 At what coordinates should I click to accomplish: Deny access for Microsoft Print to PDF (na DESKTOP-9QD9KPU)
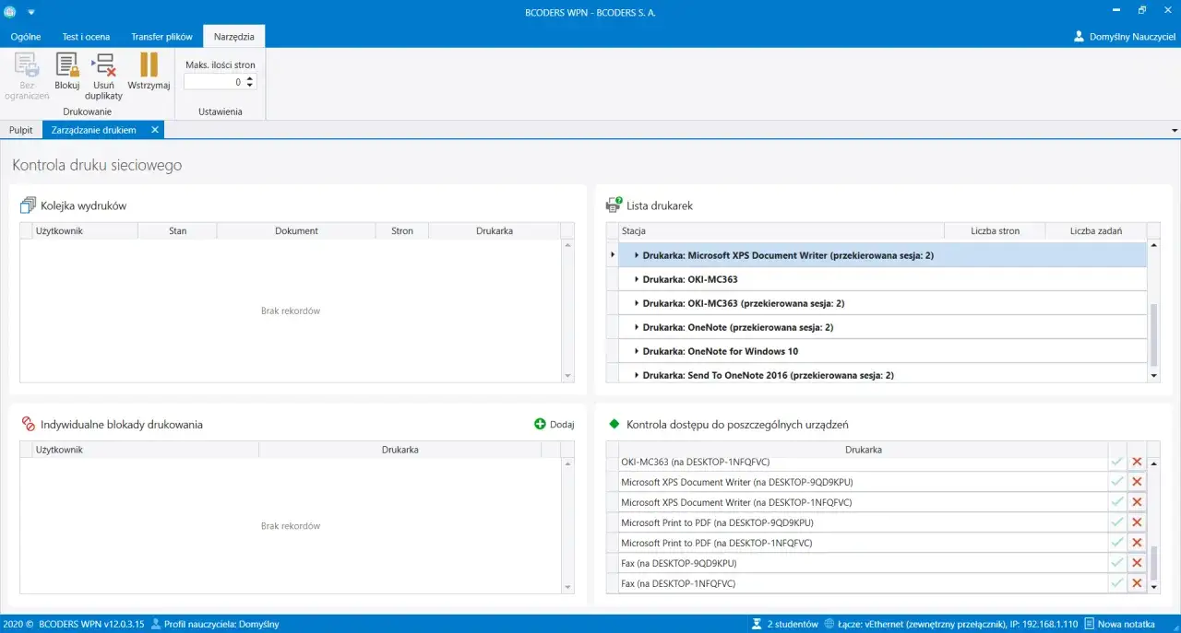coord(1137,522)
